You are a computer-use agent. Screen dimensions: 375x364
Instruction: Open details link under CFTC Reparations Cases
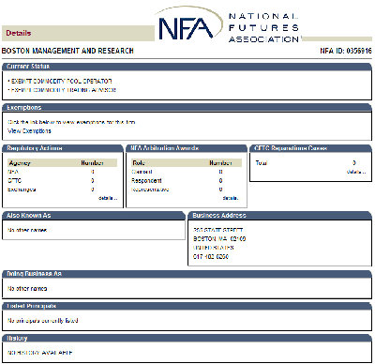coord(356,172)
